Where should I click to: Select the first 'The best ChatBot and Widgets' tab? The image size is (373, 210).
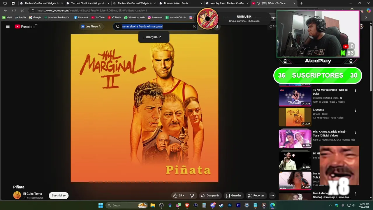[x=42, y=3]
